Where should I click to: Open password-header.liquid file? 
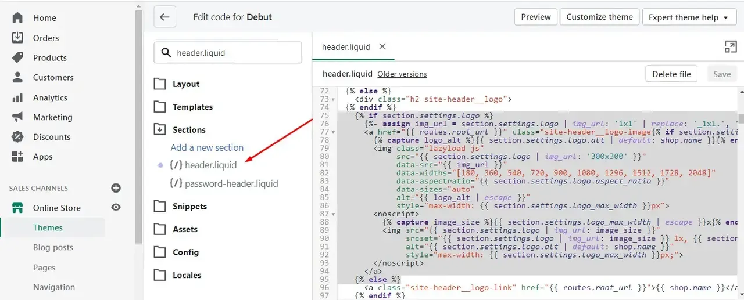(224, 183)
